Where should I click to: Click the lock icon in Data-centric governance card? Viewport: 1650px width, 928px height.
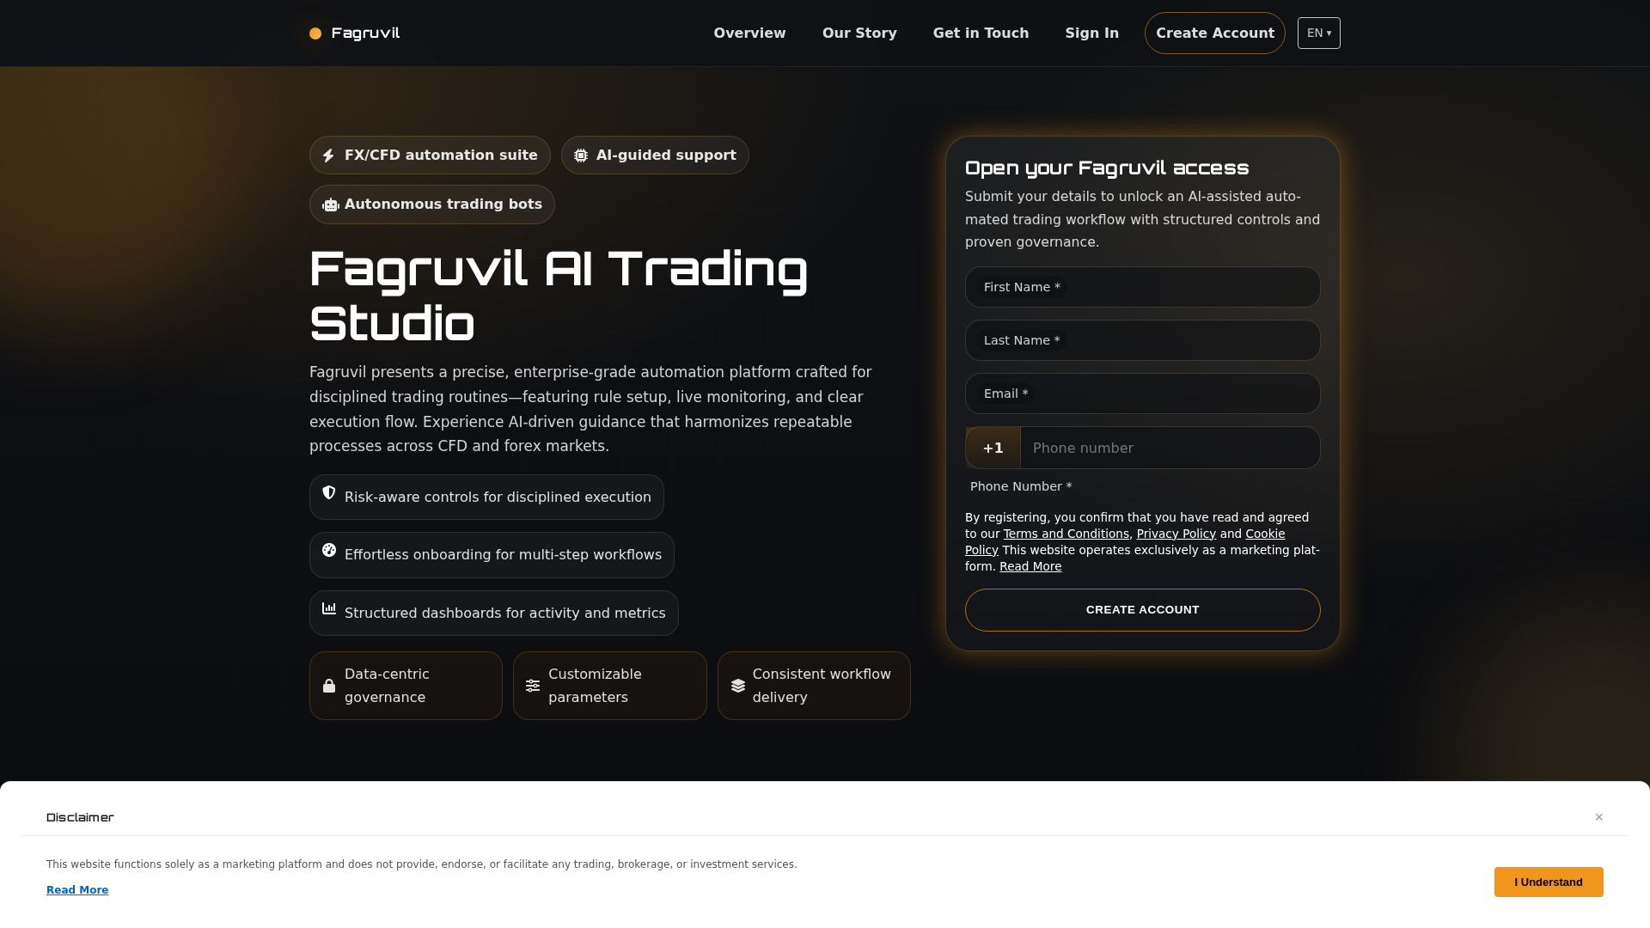click(x=329, y=686)
